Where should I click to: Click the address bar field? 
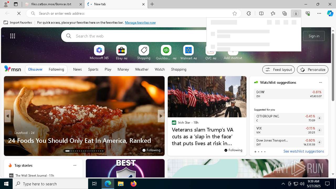tap(134, 13)
